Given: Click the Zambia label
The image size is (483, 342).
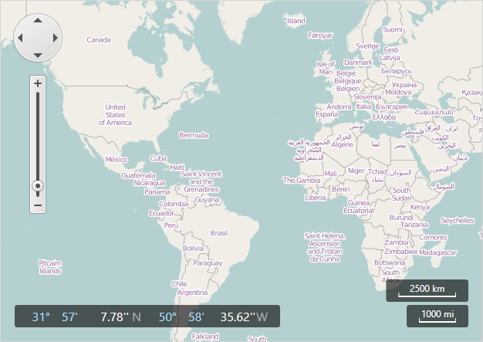Looking at the screenshot, I should pyautogui.click(x=396, y=242).
